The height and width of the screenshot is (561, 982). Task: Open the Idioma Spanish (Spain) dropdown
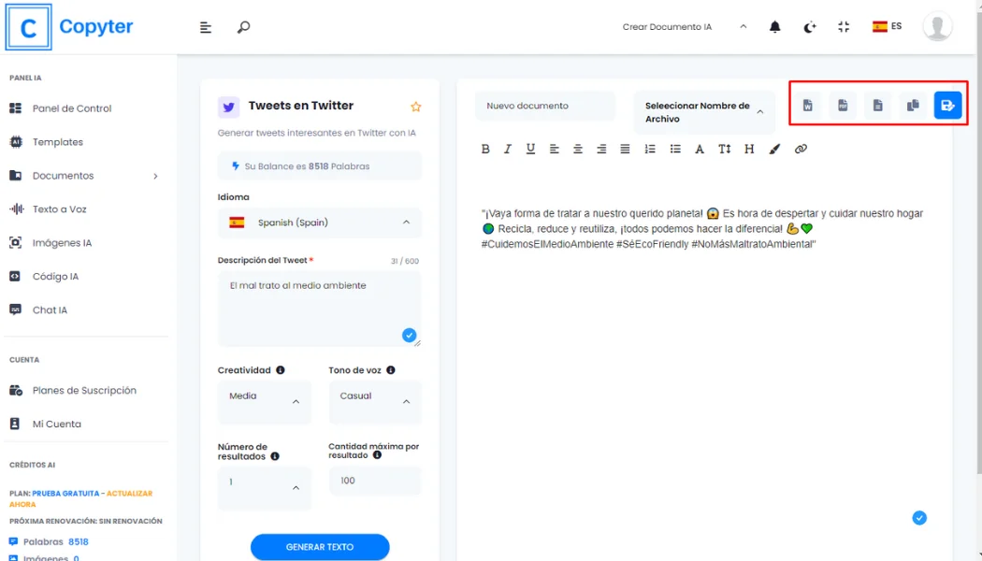[x=319, y=223]
